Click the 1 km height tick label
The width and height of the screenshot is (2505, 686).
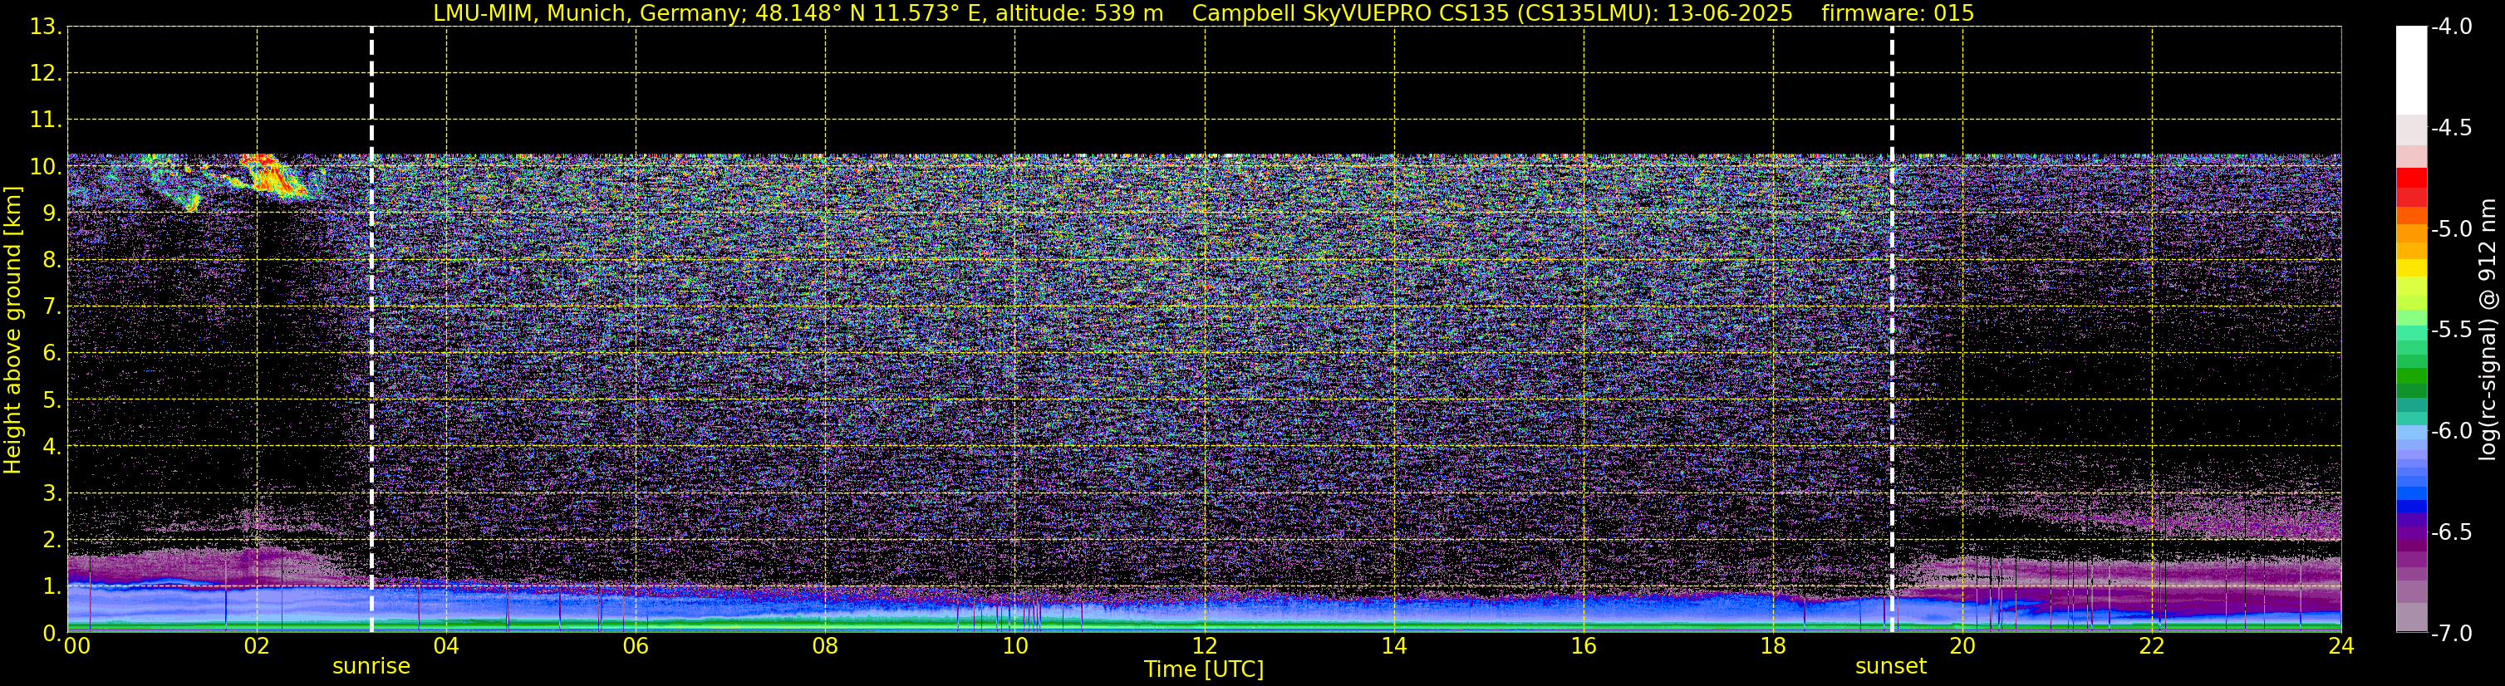[51, 587]
